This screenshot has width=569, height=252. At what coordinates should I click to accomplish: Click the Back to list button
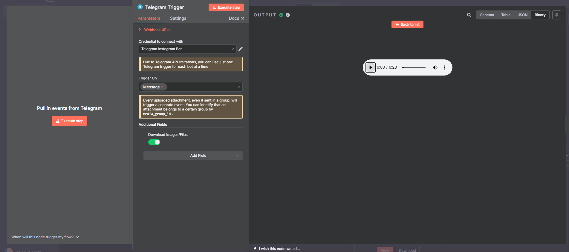click(x=407, y=24)
